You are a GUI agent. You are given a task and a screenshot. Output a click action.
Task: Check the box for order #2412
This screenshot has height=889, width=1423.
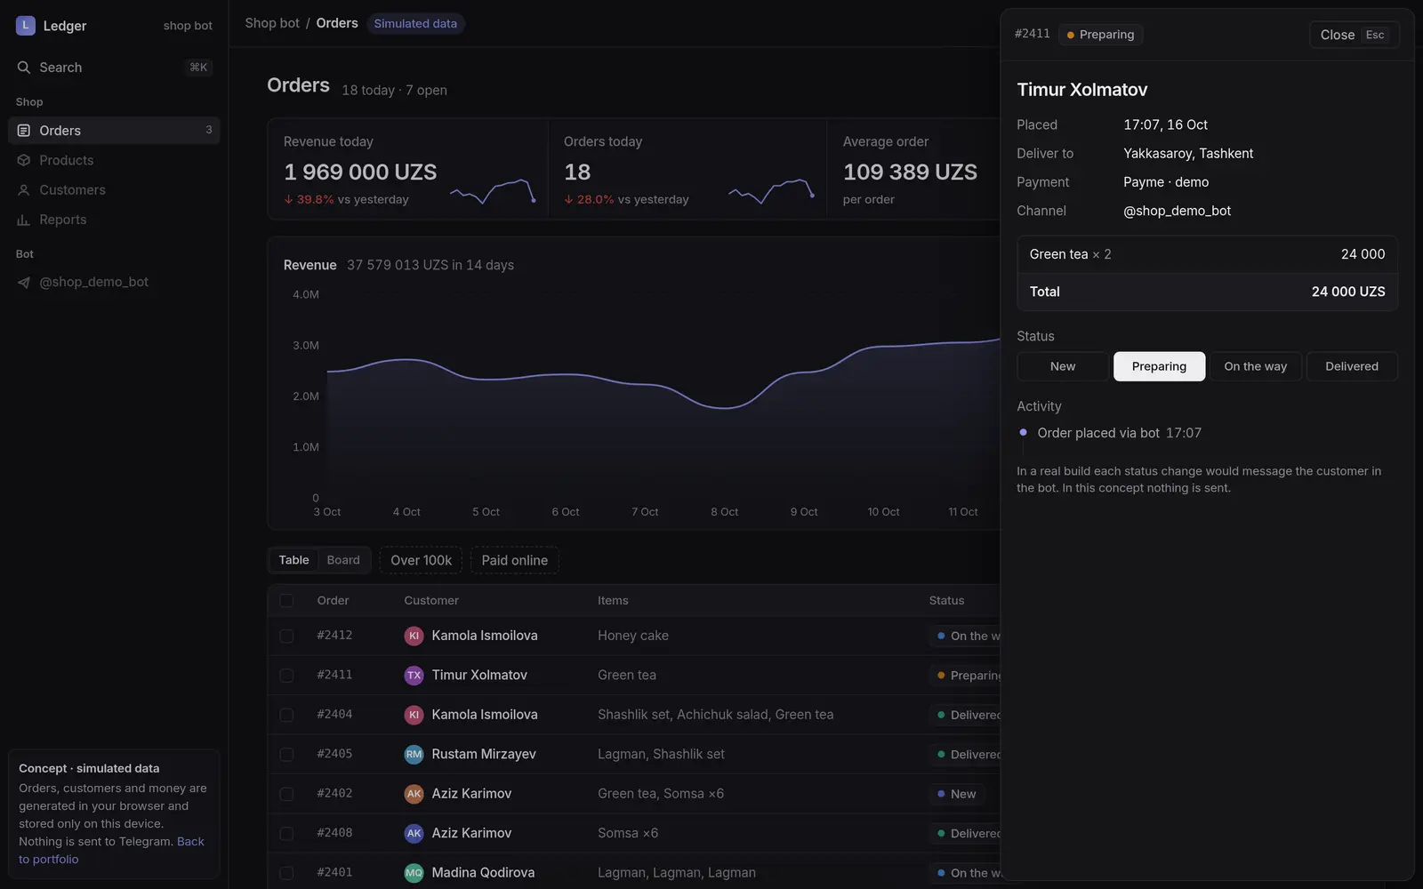pyautogui.click(x=286, y=636)
